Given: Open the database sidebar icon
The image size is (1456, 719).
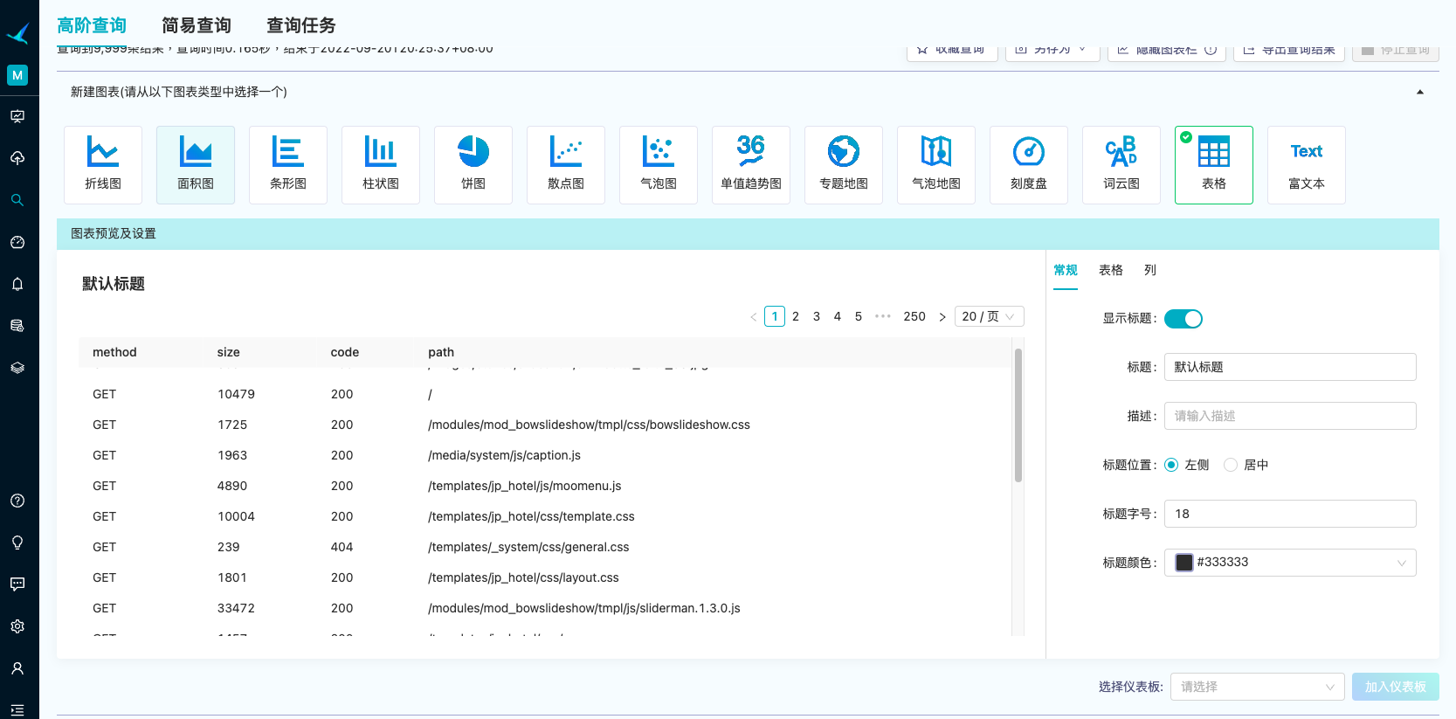Looking at the screenshot, I should (17, 326).
